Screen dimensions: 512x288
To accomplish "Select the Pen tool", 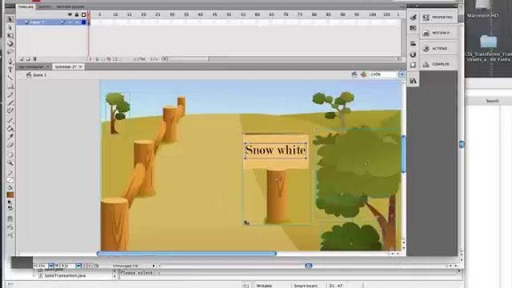I will coord(10,61).
